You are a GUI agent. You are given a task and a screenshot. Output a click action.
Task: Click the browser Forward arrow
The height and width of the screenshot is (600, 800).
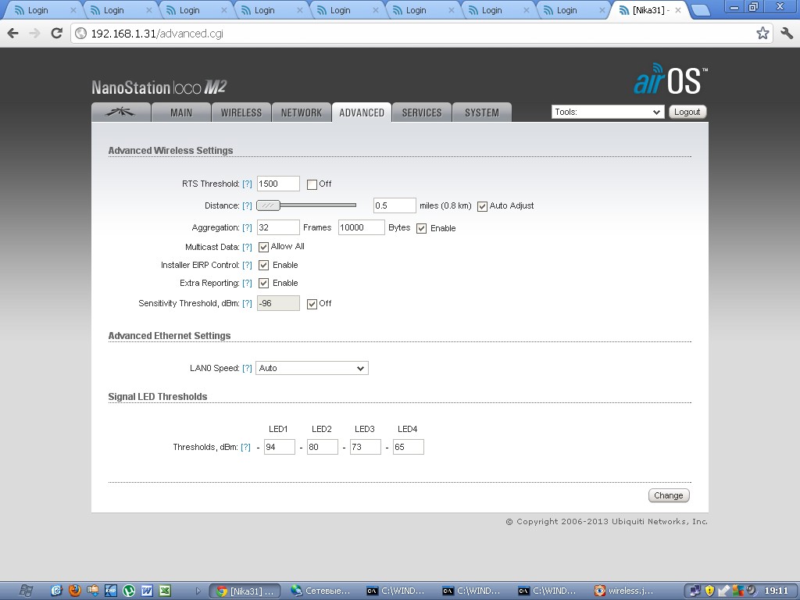(x=34, y=34)
